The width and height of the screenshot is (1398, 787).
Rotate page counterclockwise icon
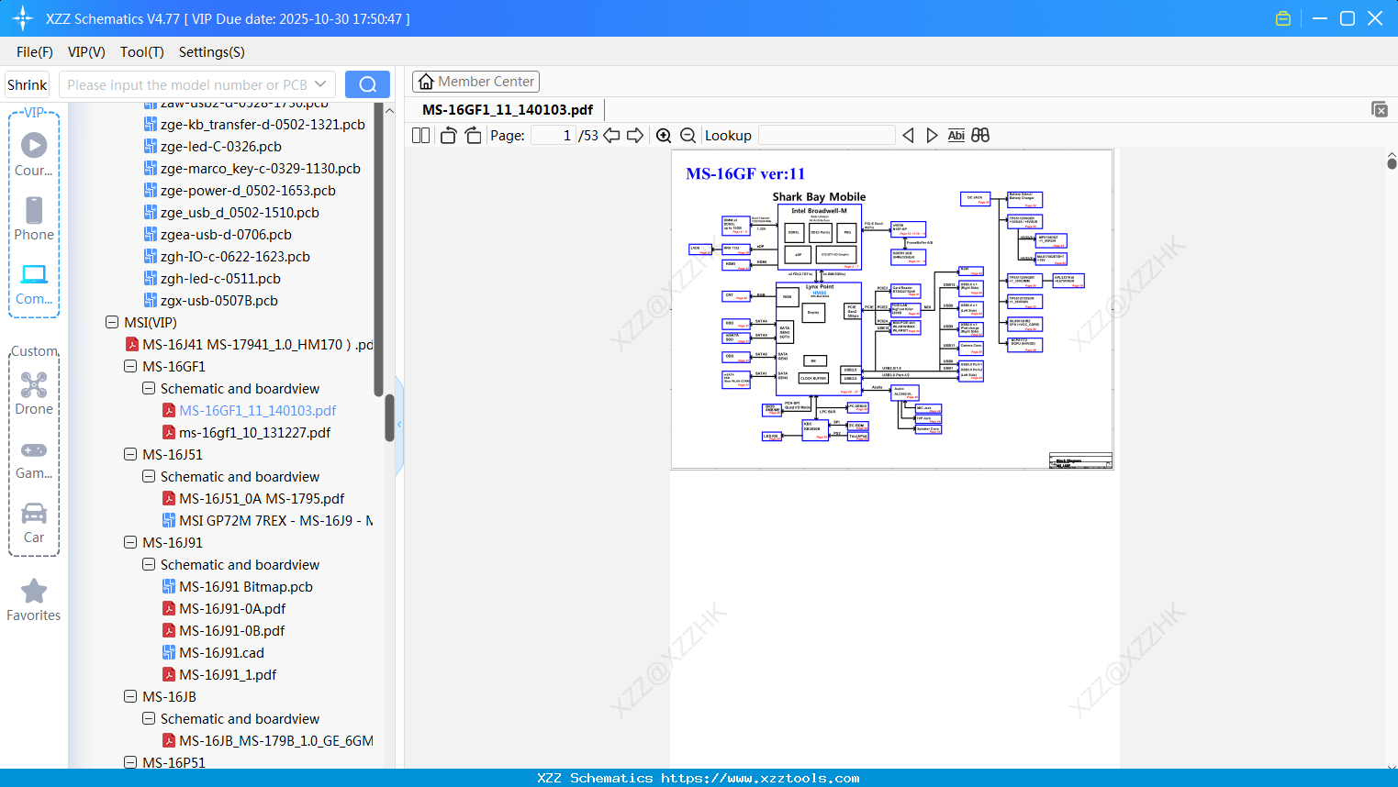click(449, 136)
